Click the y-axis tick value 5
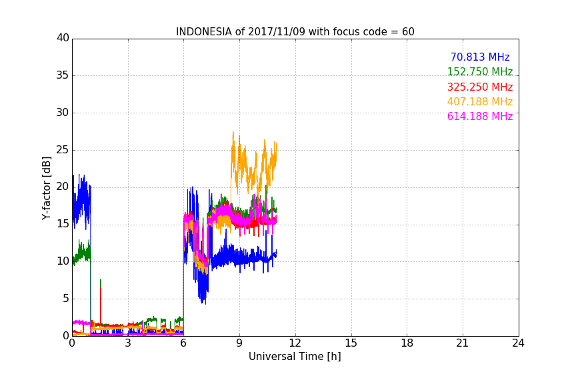The width and height of the screenshot is (576, 384). (66, 299)
